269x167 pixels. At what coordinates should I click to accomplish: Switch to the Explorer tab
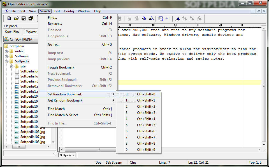coord(31,32)
